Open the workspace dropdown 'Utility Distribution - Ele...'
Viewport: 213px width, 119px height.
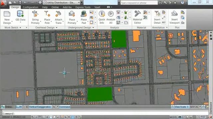click(62, 2)
